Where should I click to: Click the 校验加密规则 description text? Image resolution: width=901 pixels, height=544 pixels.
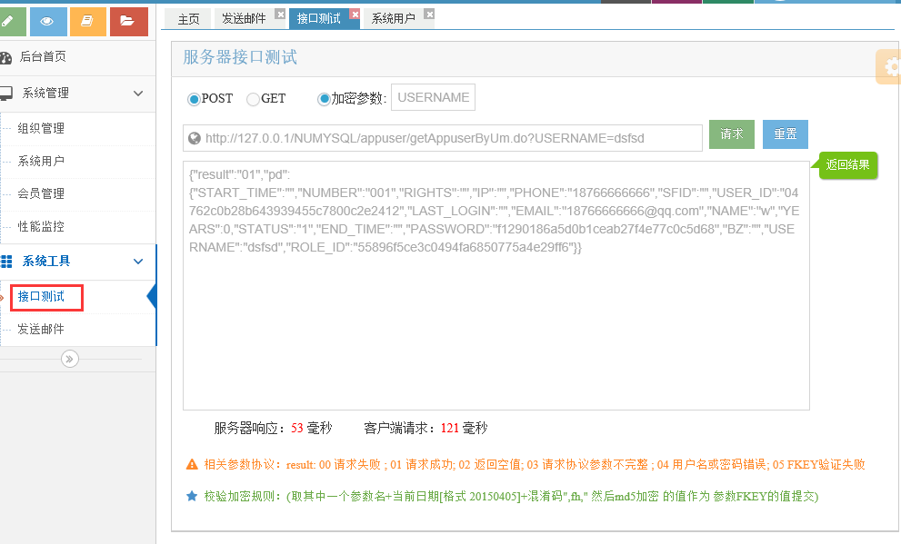pyautogui.click(x=511, y=497)
